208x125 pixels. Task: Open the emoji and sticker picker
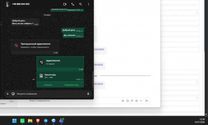13,94
